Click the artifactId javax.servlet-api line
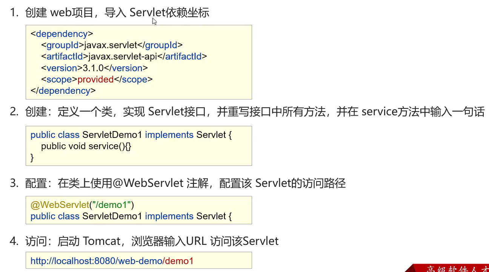489x272 pixels. [124, 57]
